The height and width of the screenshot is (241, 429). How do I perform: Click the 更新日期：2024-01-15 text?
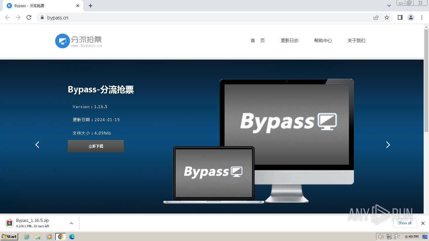[96, 119]
